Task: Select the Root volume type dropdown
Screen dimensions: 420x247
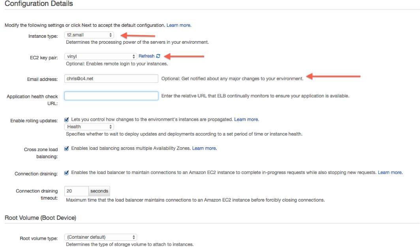Action: [x=100, y=237]
